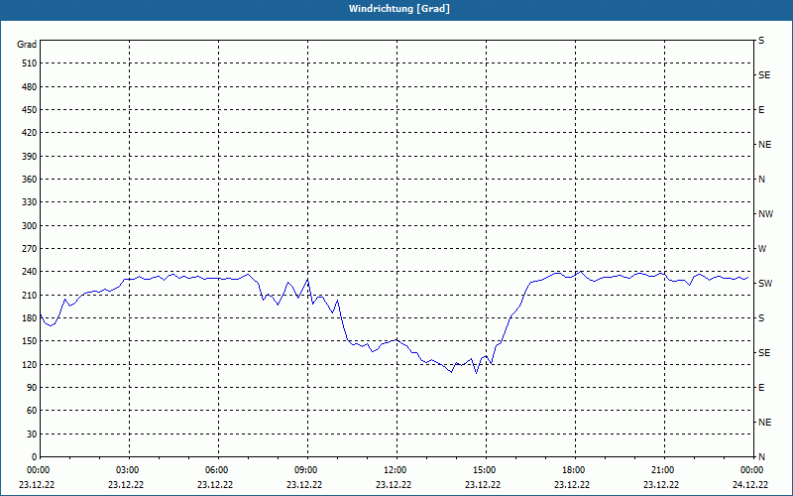Click the 'E' compass label beside the 90 gridline
793x496 pixels.
point(761,388)
